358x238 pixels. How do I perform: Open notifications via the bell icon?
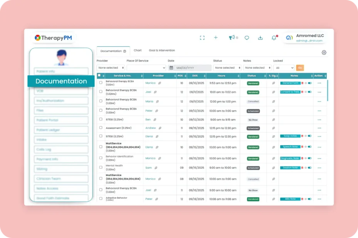pyautogui.click(x=274, y=37)
